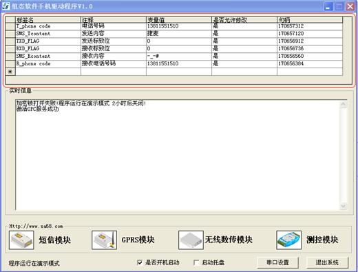Screen dimensions: 358x272
Task: Toggle the 是否开机启动 checkbox
Action: tap(140, 262)
